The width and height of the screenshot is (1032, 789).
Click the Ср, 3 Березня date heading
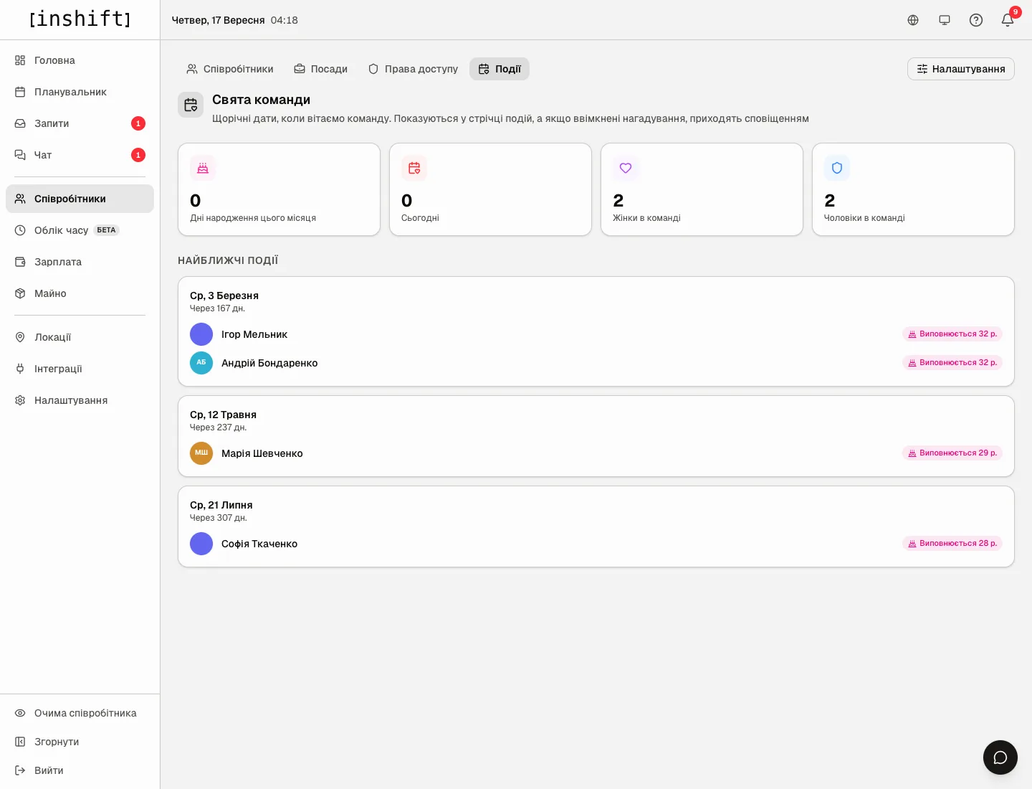click(224, 296)
